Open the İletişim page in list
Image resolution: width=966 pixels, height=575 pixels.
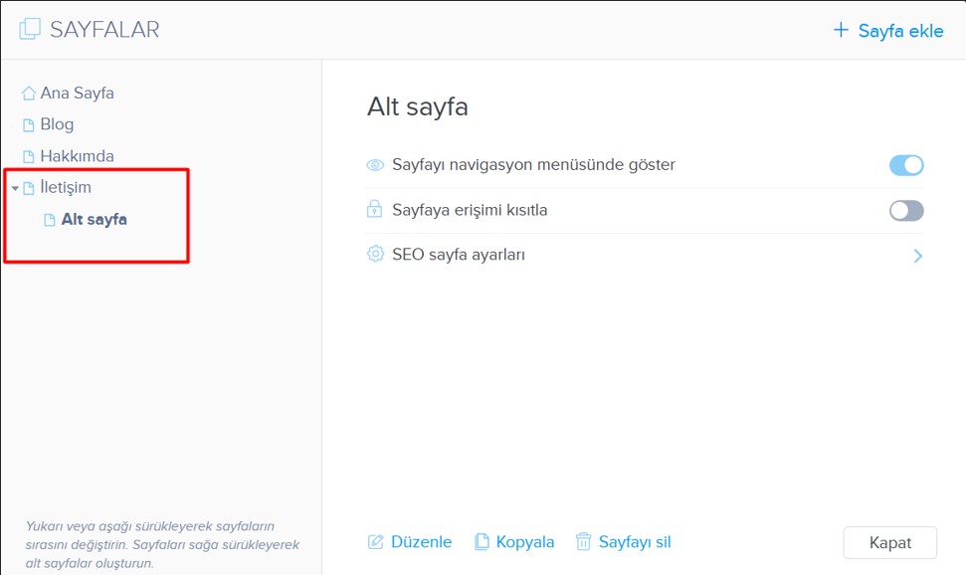[x=66, y=188]
